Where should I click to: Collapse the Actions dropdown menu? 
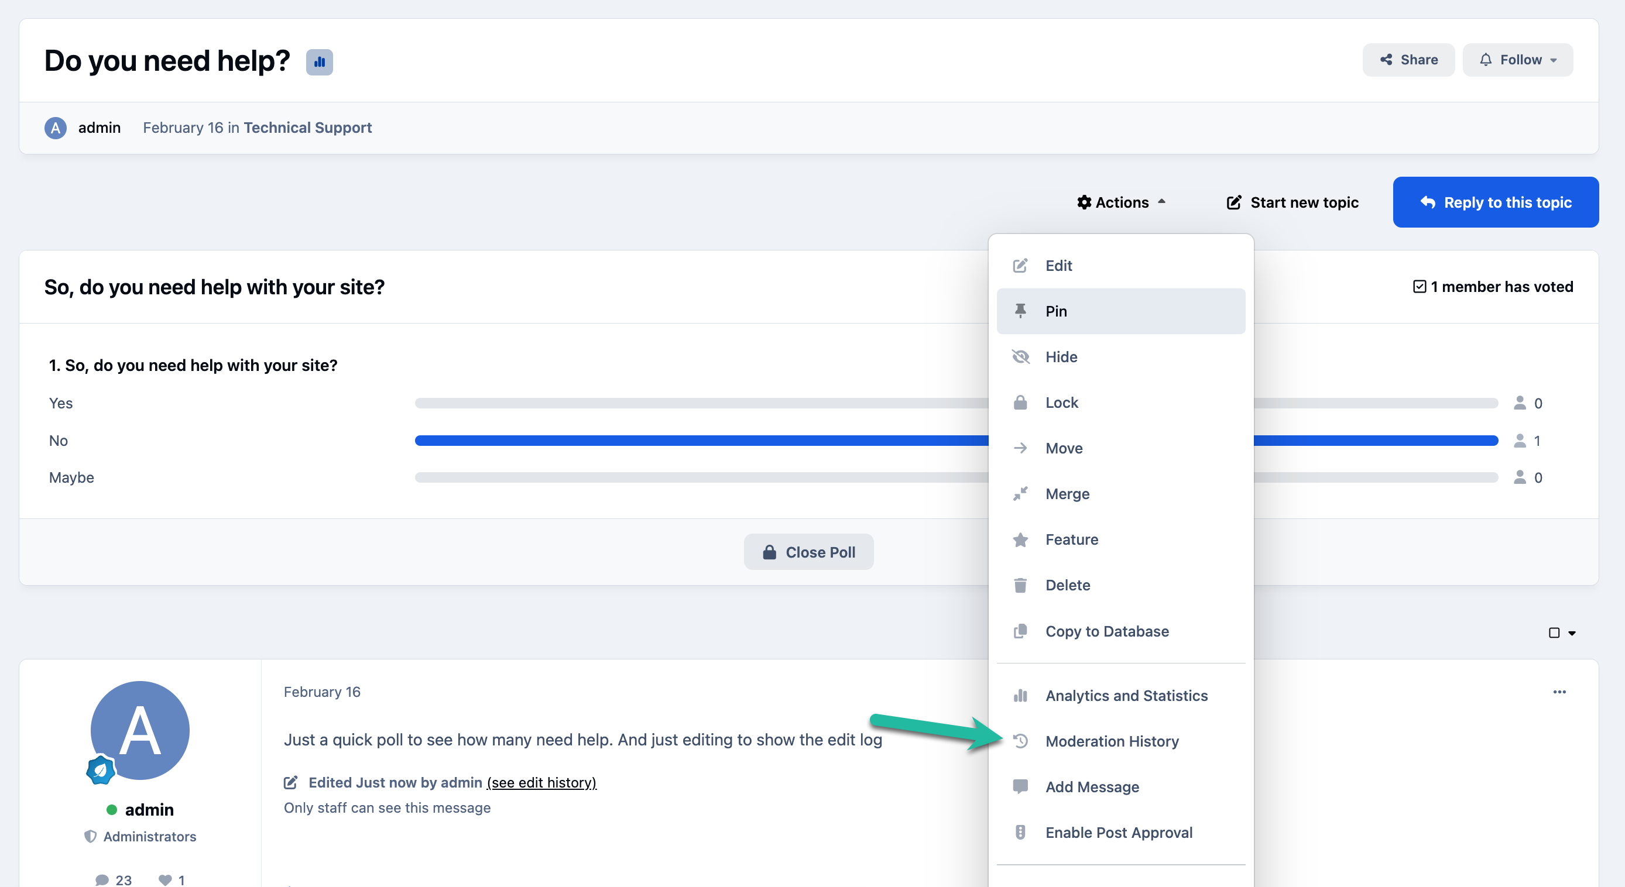pos(1121,202)
